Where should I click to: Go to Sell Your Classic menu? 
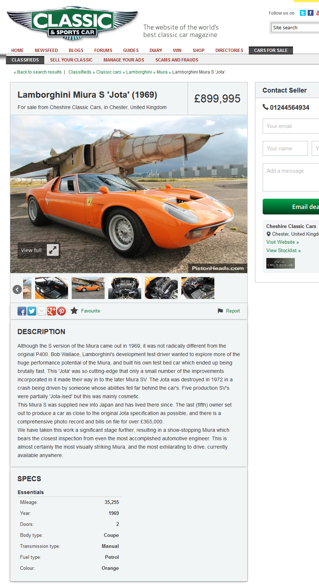click(x=71, y=60)
